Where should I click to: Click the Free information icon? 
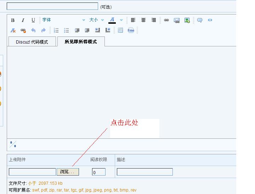(131, 30)
